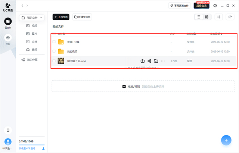Image resolution: width=239 pixels, height=153 pixels.
Task: Click the share icon on UC网盘介绍.mp4
Action: pos(149,61)
